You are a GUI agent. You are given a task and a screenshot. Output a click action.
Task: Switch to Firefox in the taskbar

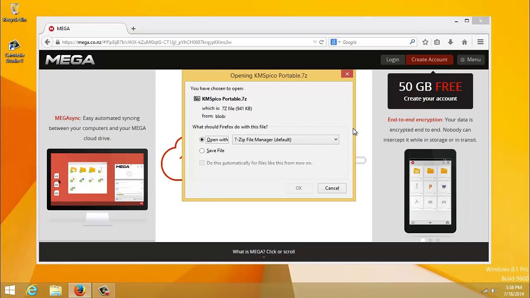pyautogui.click(x=79, y=290)
